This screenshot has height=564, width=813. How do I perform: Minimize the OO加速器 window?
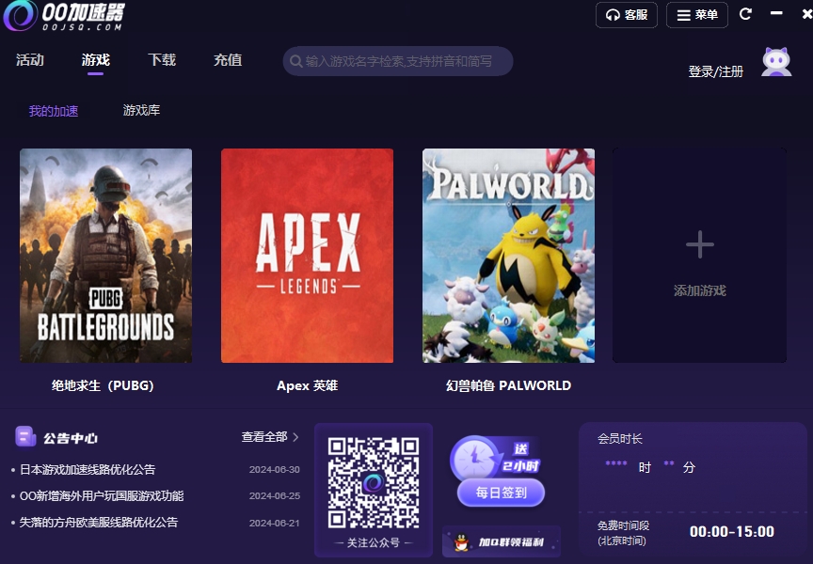click(776, 13)
